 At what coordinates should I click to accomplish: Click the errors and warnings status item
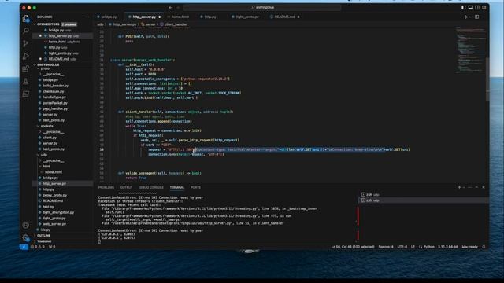39,247
